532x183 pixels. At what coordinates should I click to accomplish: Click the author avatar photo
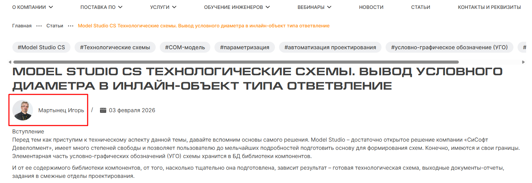coord(23,110)
